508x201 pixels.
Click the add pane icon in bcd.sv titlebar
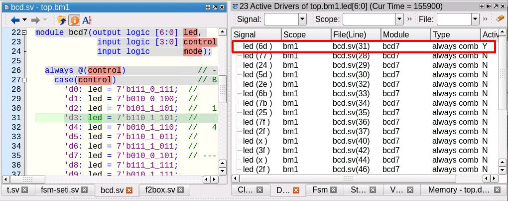coord(208,7)
